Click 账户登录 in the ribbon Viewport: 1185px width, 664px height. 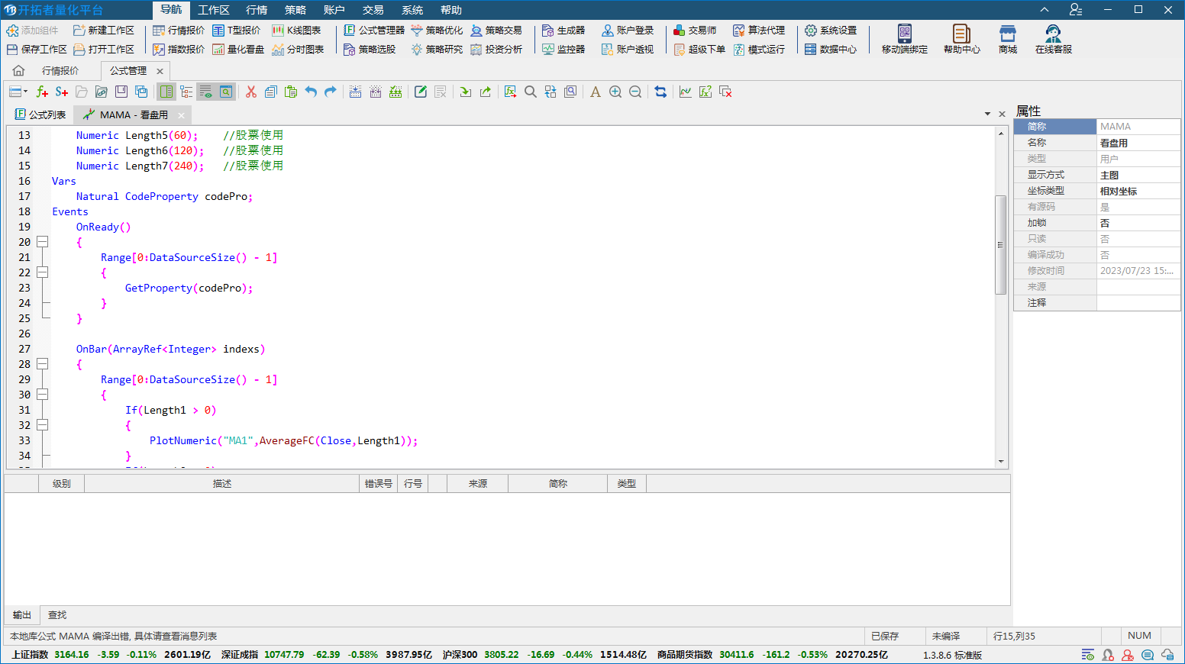pyautogui.click(x=628, y=31)
